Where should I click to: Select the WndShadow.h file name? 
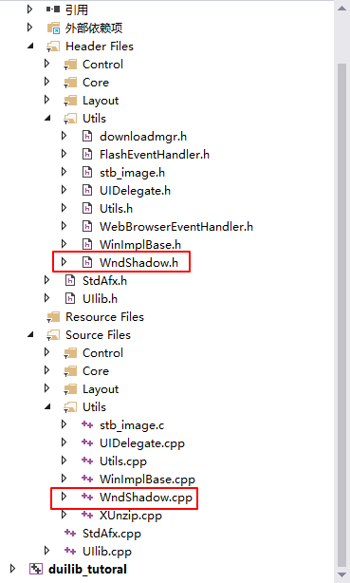click(x=139, y=262)
